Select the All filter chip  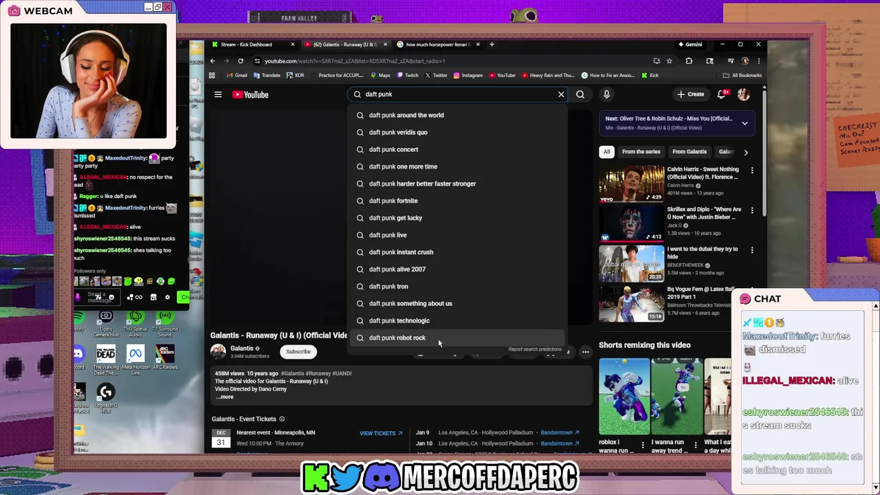point(606,152)
